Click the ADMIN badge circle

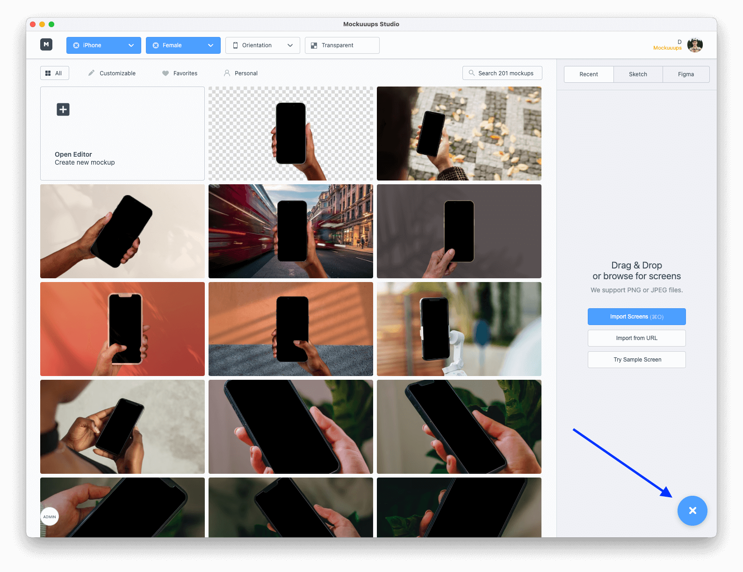tap(50, 517)
